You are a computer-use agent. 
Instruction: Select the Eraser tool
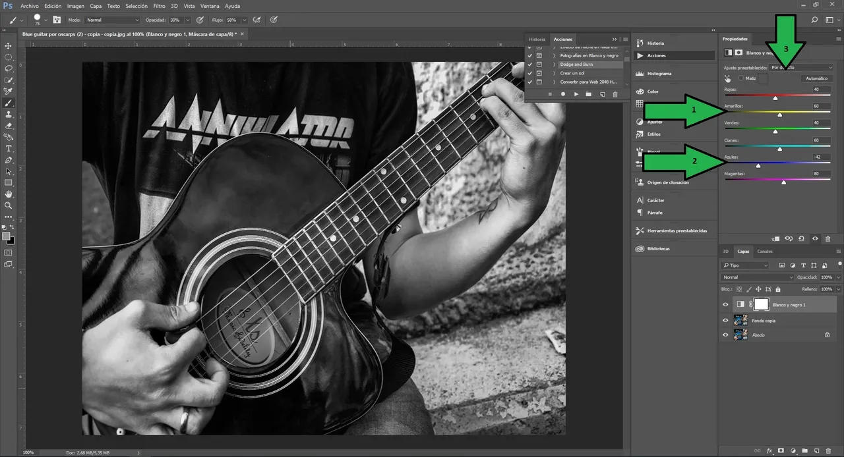(x=9, y=126)
